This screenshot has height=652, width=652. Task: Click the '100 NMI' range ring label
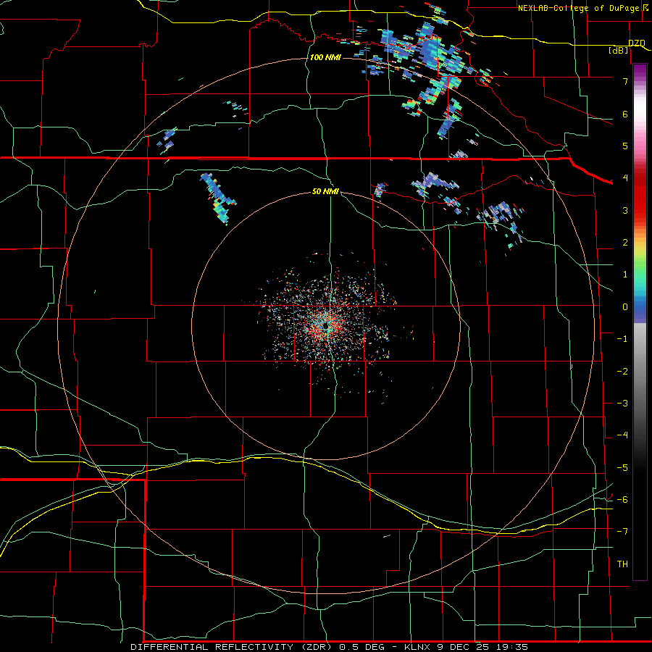pyautogui.click(x=325, y=57)
